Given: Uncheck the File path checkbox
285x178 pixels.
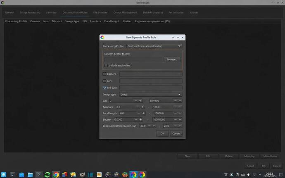Looking at the screenshot, I should pyautogui.click(x=104, y=88).
